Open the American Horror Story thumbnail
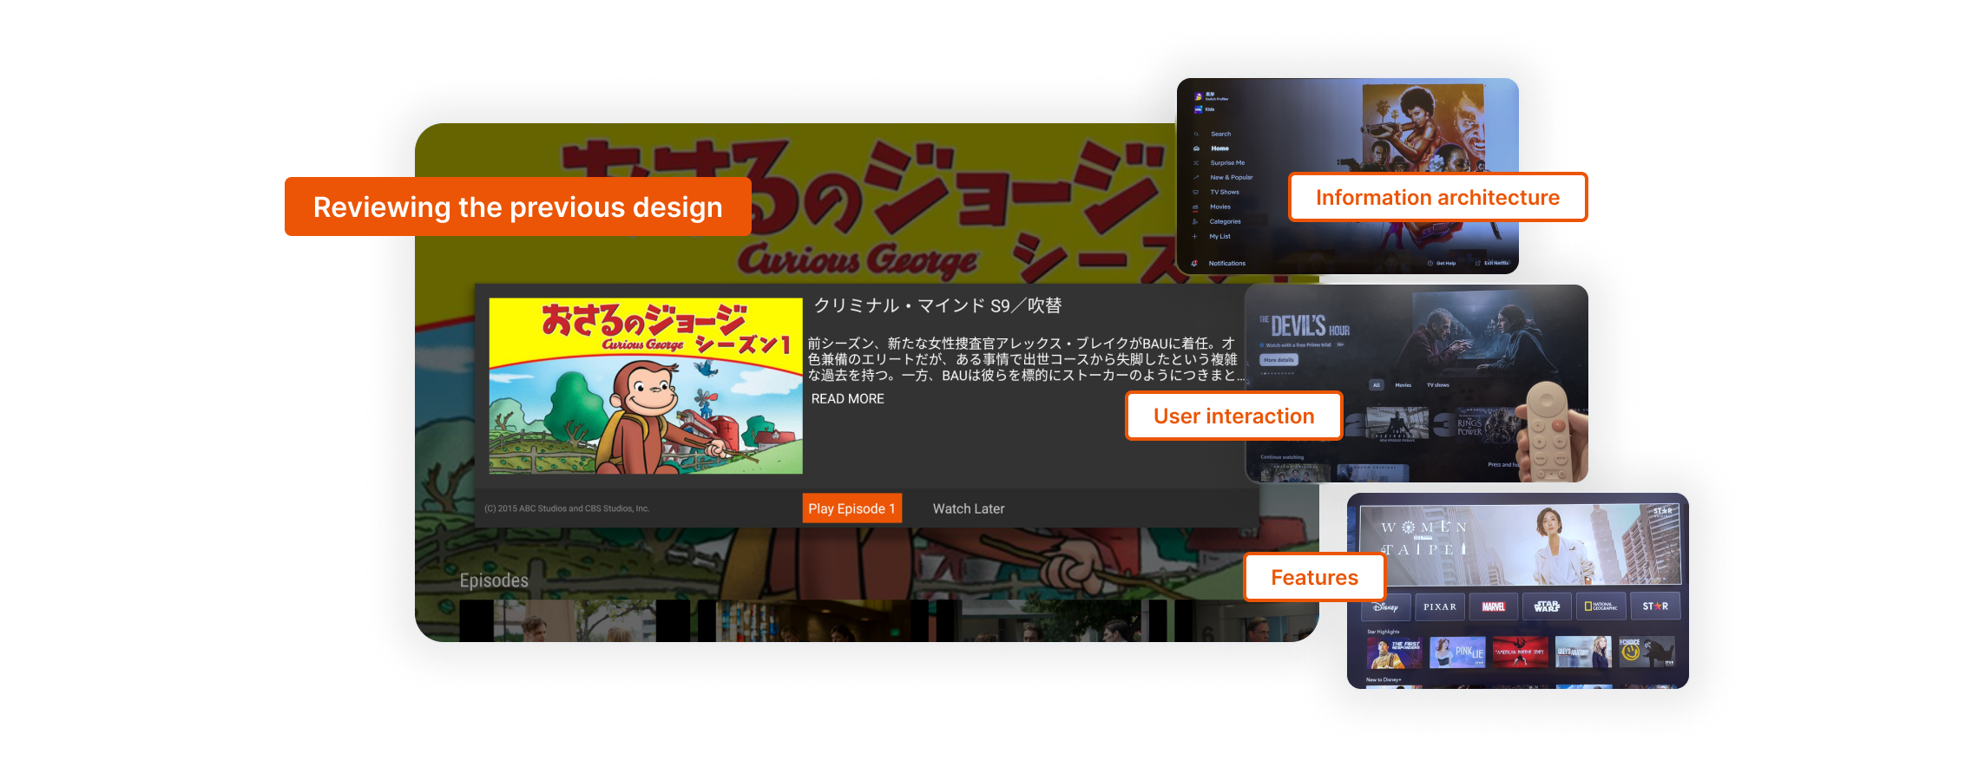Viewport: 1972px width, 767px height. coord(1521,652)
